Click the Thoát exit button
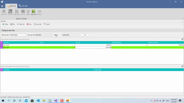This screenshot has height=103, width=184. pyautogui.click(x=47, y=24)
